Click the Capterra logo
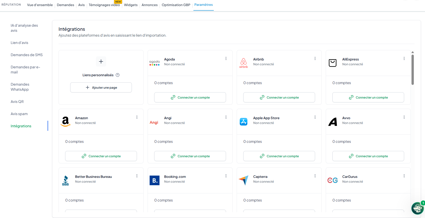This screenshot has height=218, width=425. click(x=244, y=180)
